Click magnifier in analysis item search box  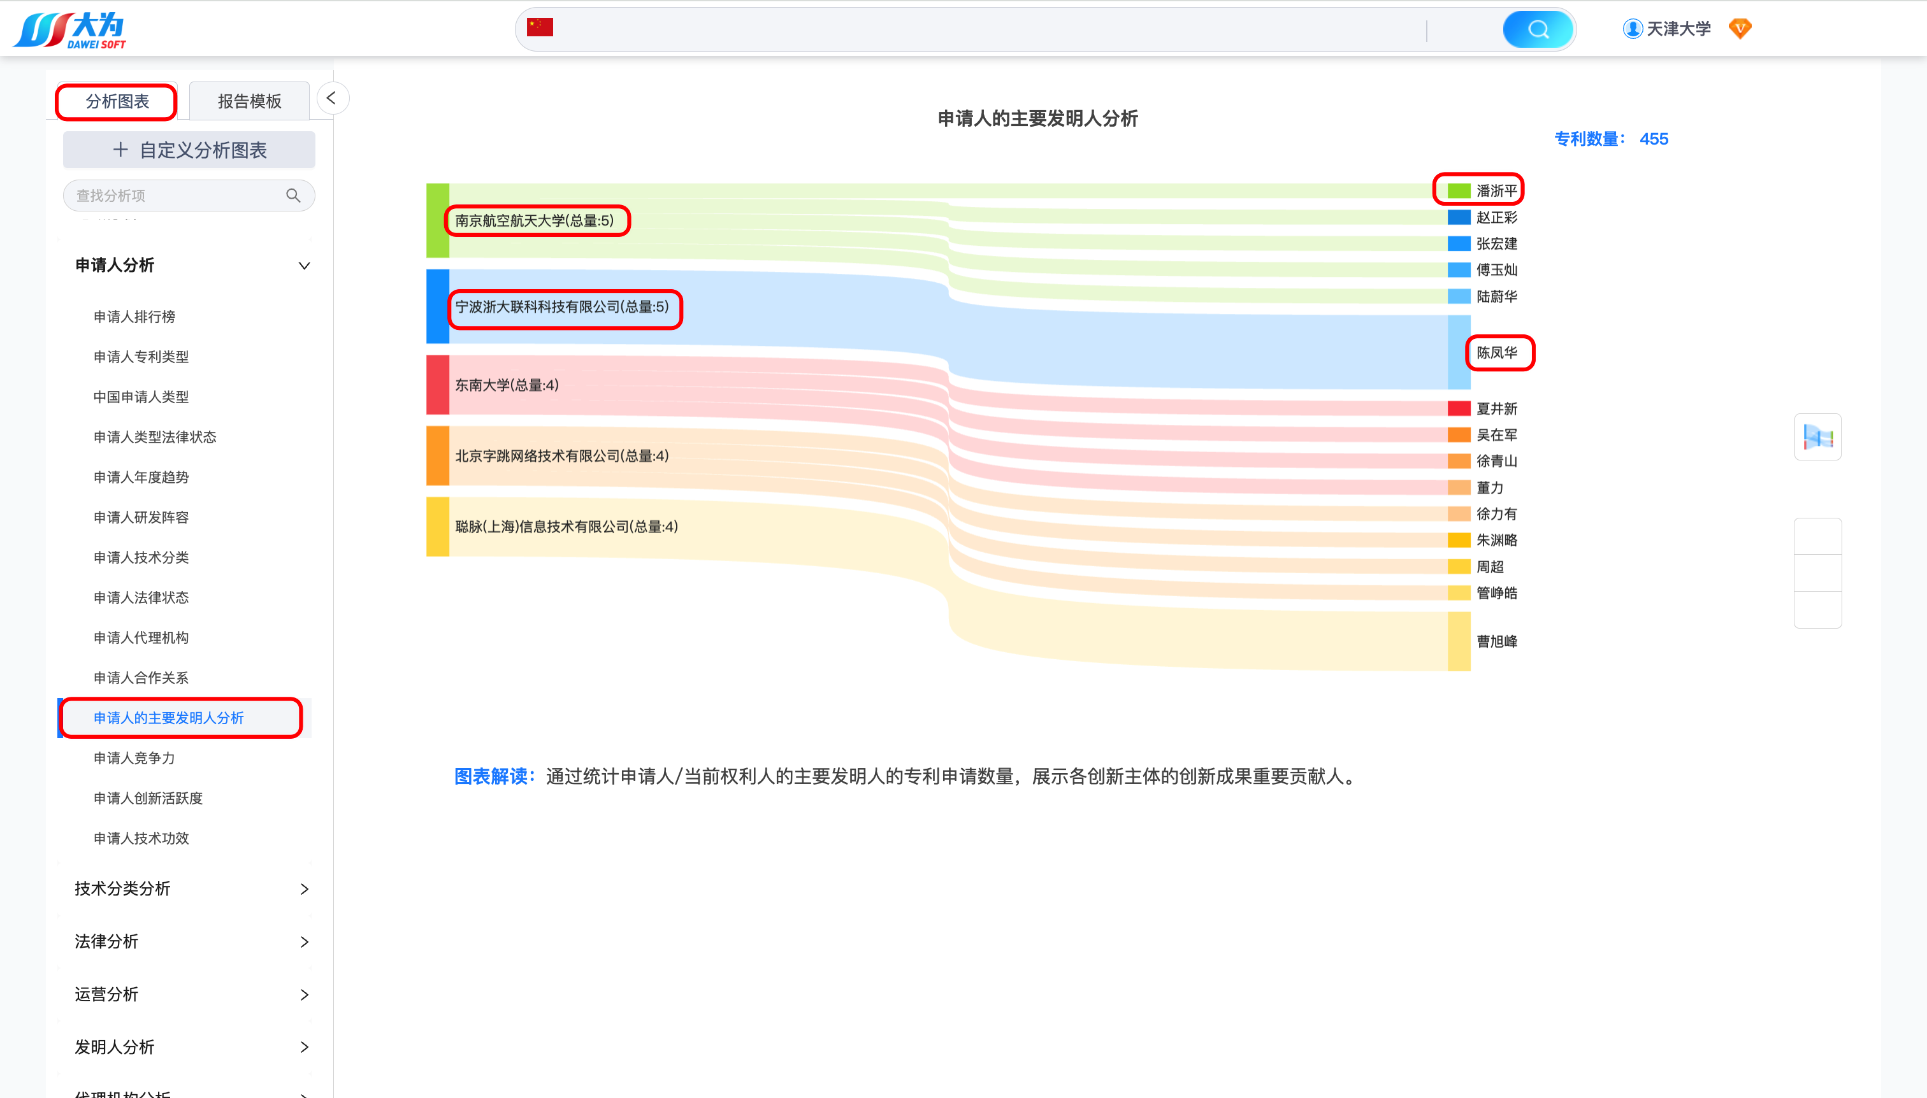(x=294, y=196)
